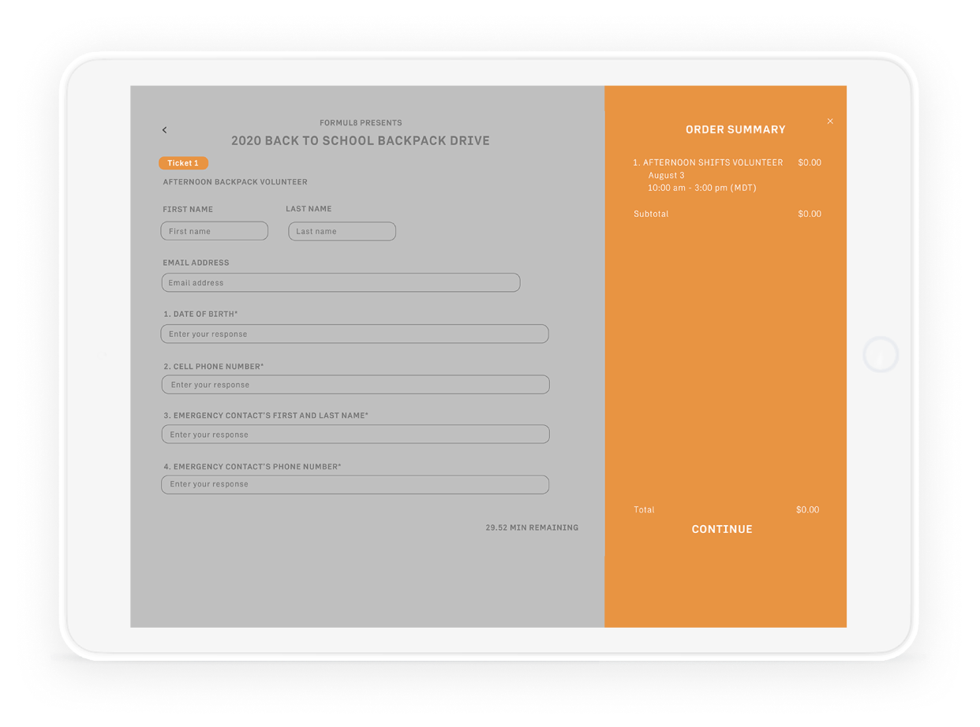Select the Date of Birth response field
Viewport: 980px width, 727px height.
pyautogui.click(x=354, y=334)
